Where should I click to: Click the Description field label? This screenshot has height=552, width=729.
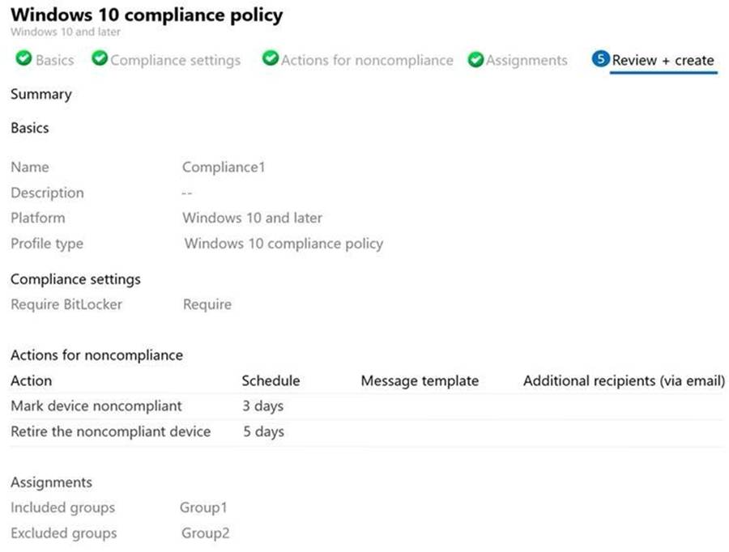(48, 193)
